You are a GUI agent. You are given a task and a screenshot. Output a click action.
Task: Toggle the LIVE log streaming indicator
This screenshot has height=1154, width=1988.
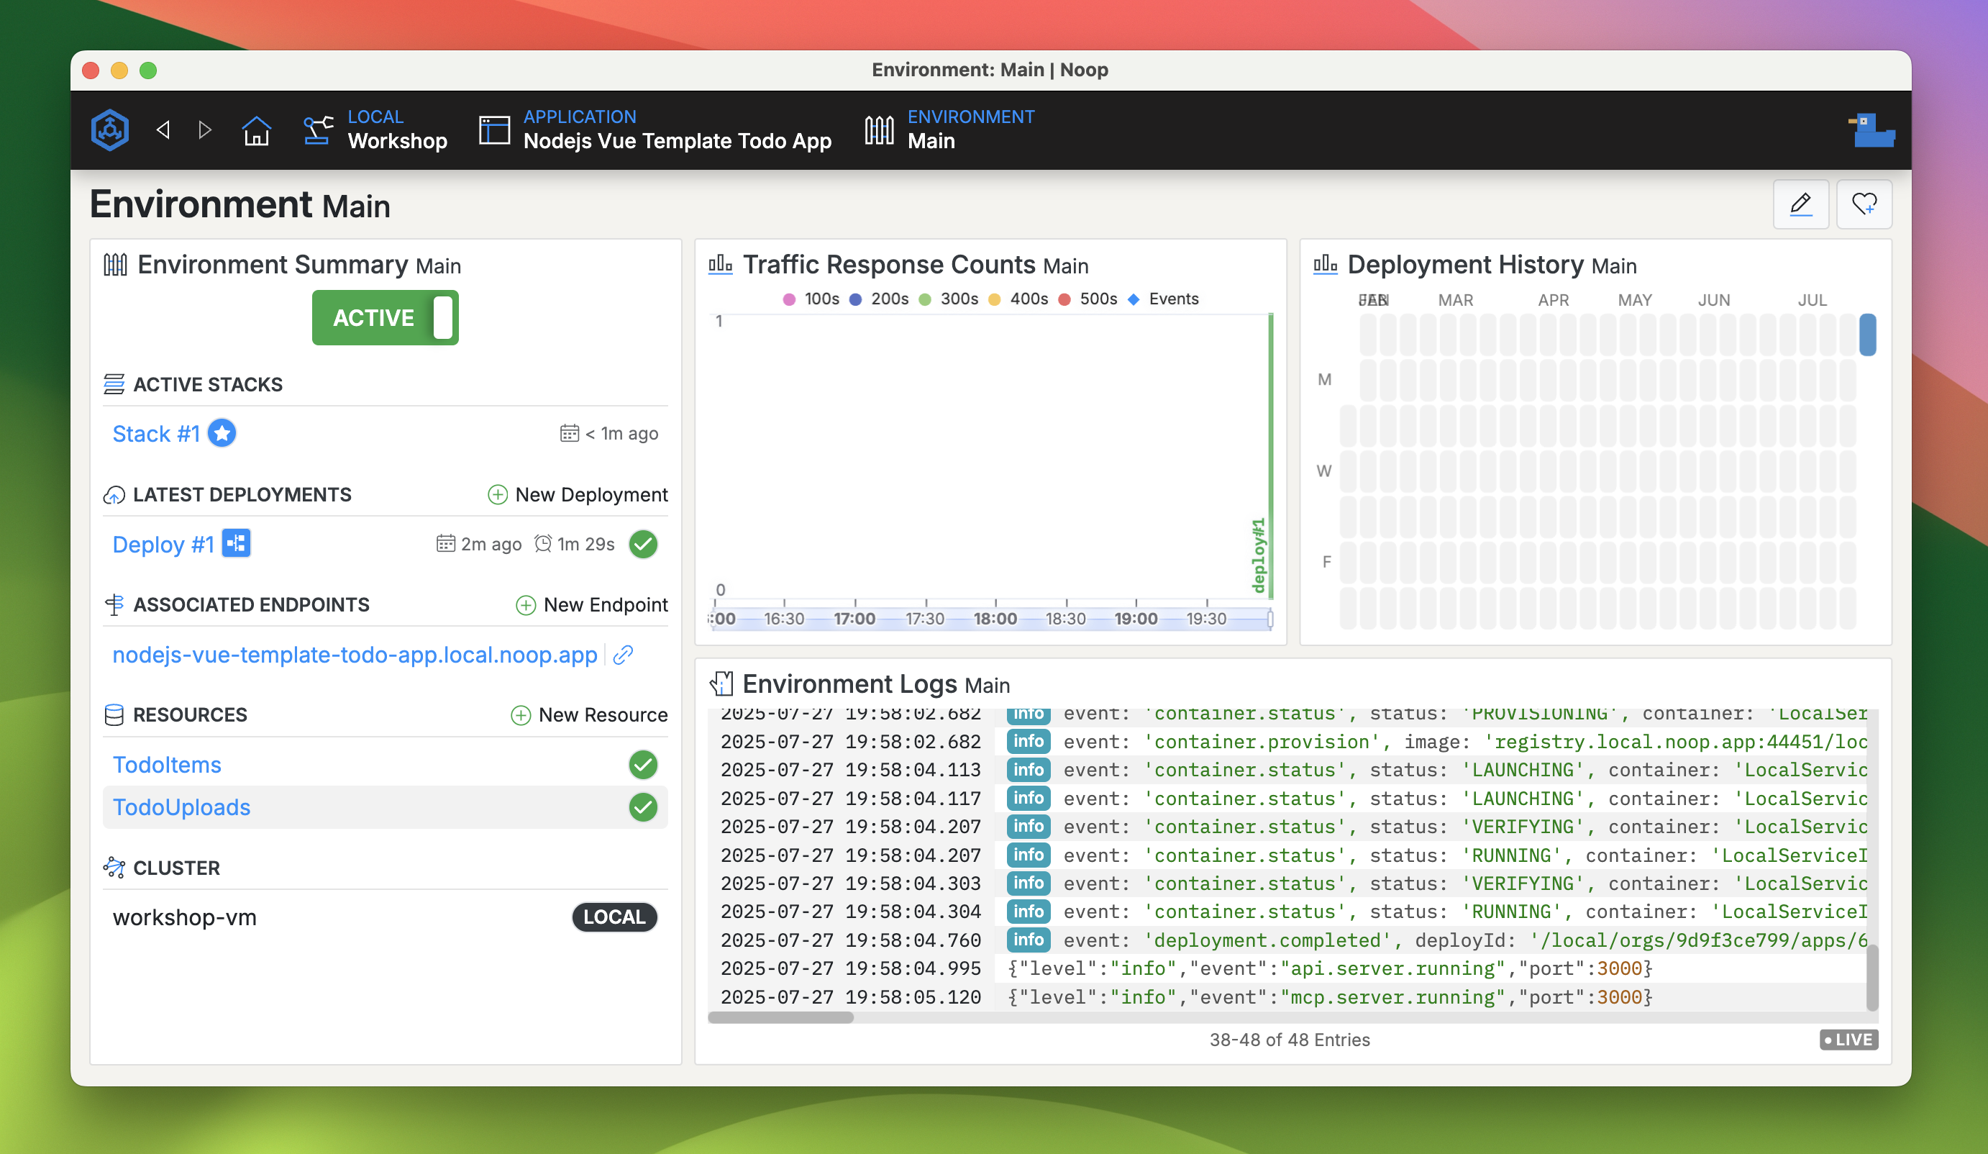pyautogui.click(x=1849, y=1040)
